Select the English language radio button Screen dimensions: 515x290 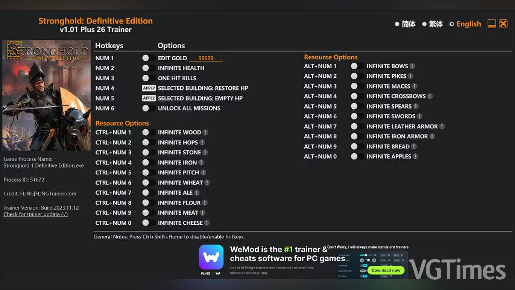(x=451, y=24)
